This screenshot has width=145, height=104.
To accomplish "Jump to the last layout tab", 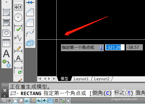I will (x=54, y=79).
